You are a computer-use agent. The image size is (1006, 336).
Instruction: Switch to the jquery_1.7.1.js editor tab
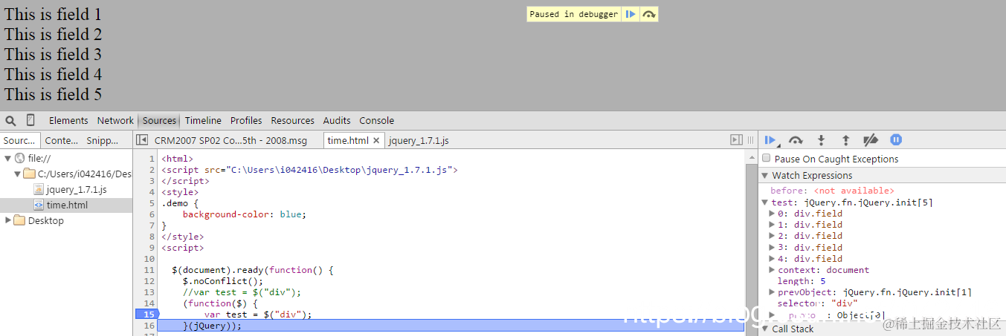tap(419, 140)
